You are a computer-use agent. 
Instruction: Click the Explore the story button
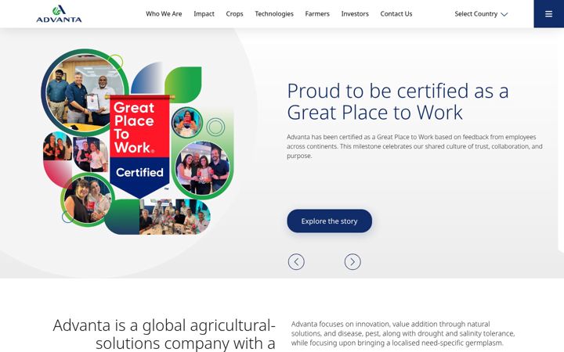click(x=330, y=221)
